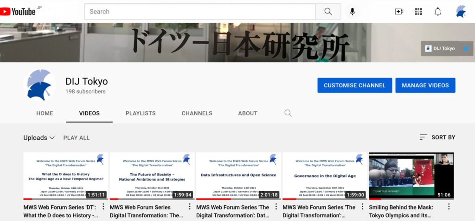Image resolution: width=475 pixels, height=221 pixels.
Task: Click watch progress bar under 51:06 video
Action: [x=411, y=199]
